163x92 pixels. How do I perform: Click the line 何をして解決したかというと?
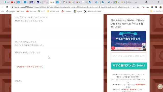(x=28, y=52)
